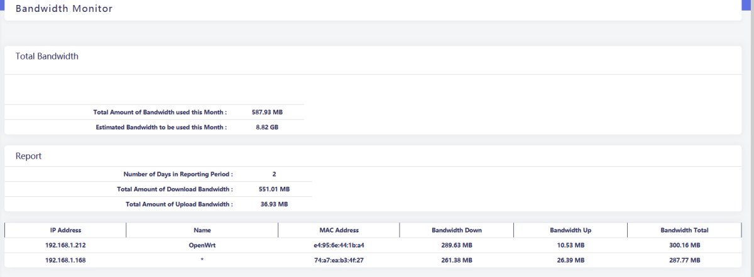Click the Report section heading

(x=29, y=156)
